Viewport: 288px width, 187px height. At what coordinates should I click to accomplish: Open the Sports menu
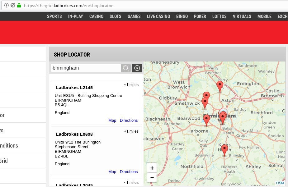(x=54, y=16)
